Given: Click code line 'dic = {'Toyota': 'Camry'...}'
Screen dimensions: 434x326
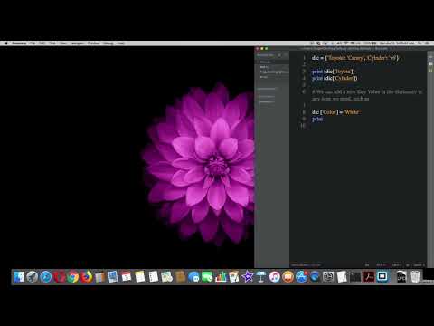Looking at the screenshot, I should (355, 58).
